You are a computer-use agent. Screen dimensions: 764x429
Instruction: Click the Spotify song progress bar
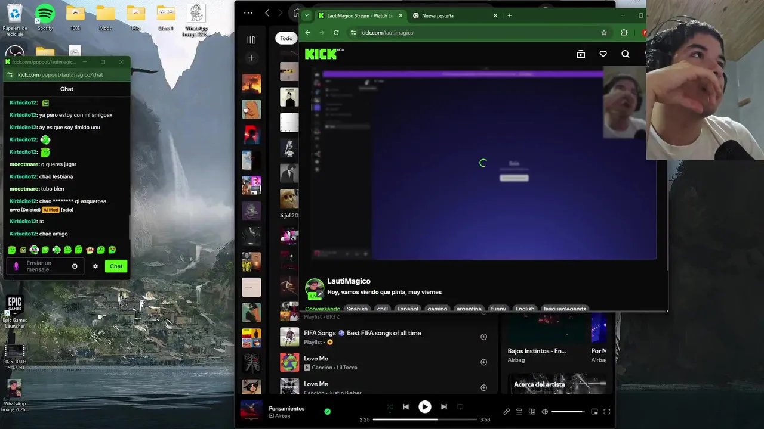[424, 419]
